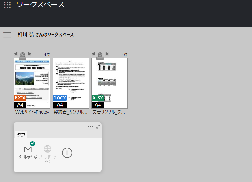
Task: Click the A4 size label on XLSX document
Action: [x=98, y=105]
